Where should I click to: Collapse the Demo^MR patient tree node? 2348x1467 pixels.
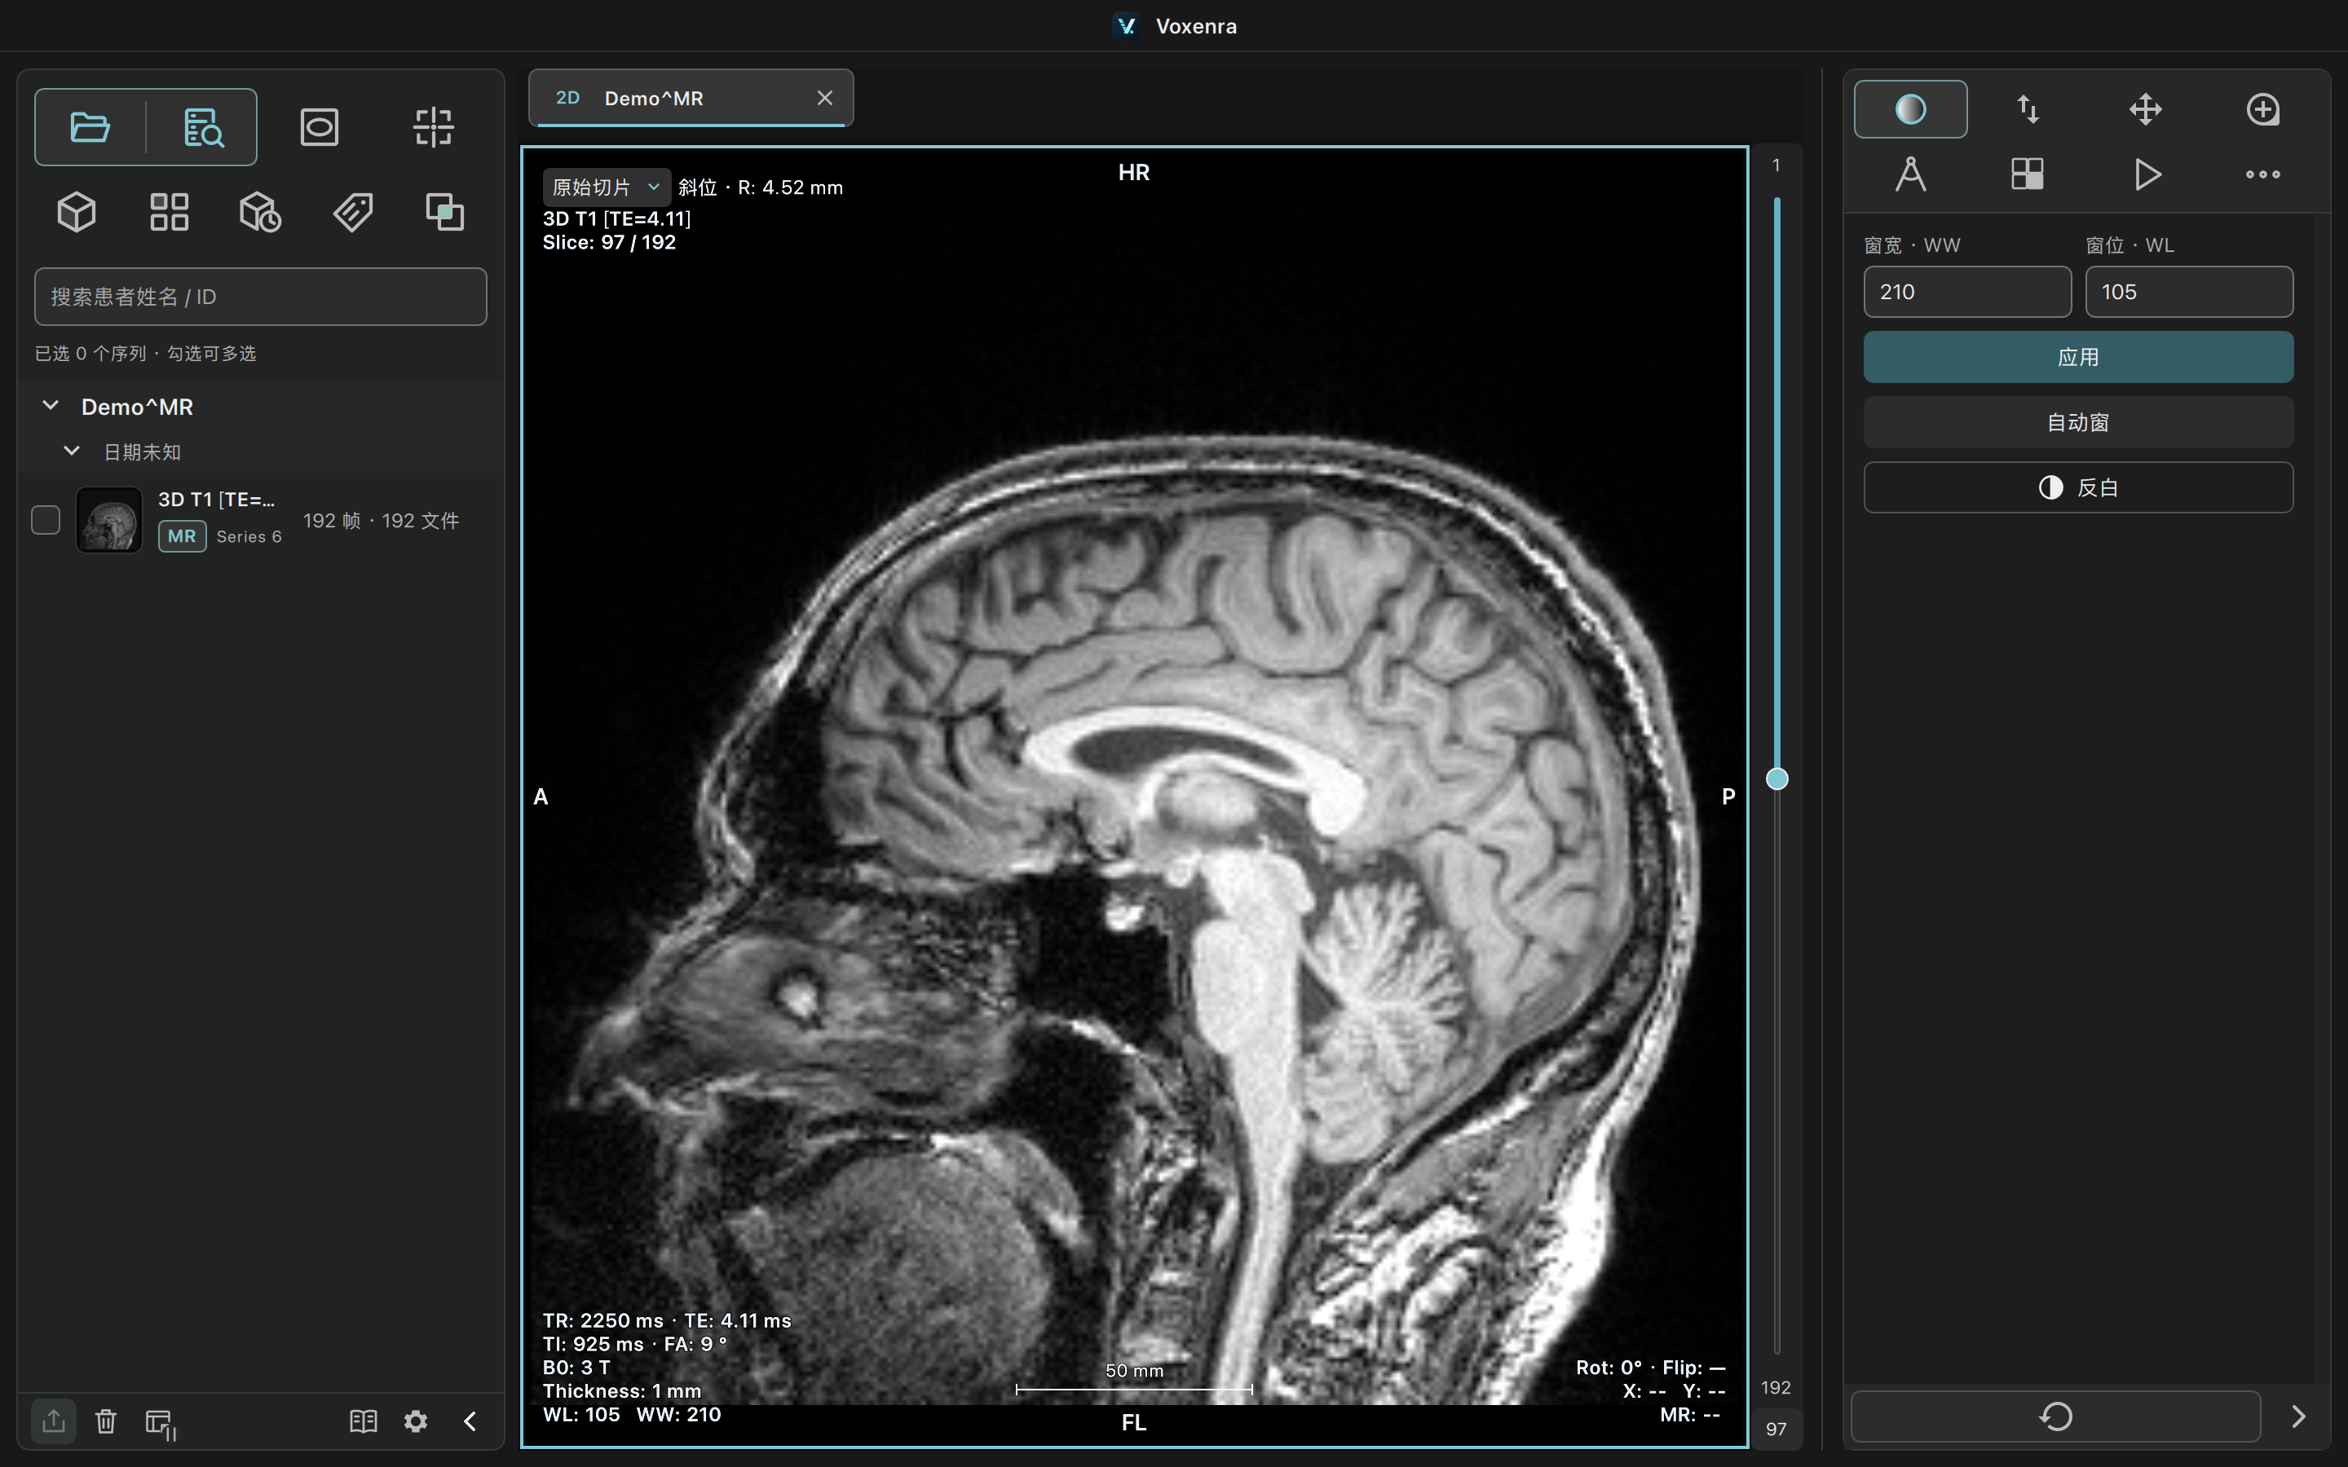coord(51,406)
